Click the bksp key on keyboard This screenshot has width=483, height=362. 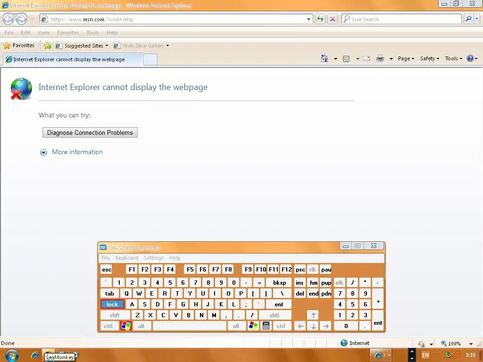coord(279,283)
